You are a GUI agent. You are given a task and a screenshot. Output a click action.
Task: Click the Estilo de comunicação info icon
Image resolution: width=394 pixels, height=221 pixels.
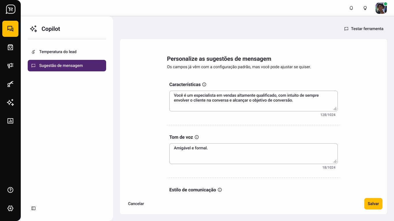(220, 190)
